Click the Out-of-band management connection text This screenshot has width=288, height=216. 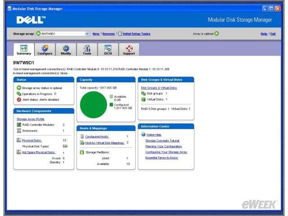[91, 69]
